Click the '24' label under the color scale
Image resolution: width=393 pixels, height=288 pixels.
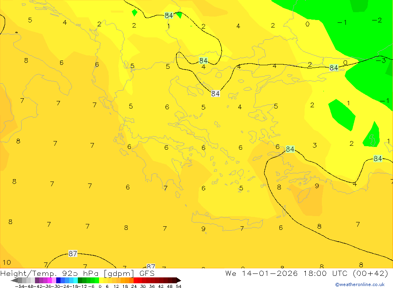134,286
